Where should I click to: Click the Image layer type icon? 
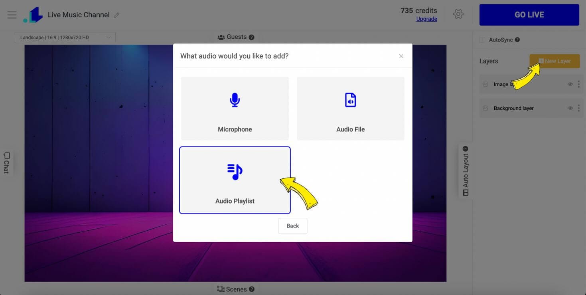pos(485,84)
